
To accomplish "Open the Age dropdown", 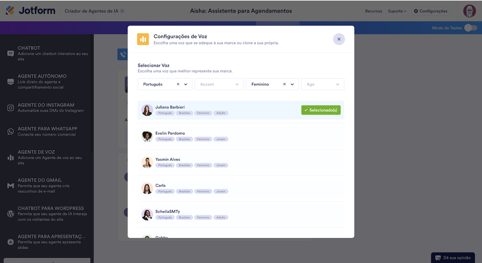I will tap(323, 84).
